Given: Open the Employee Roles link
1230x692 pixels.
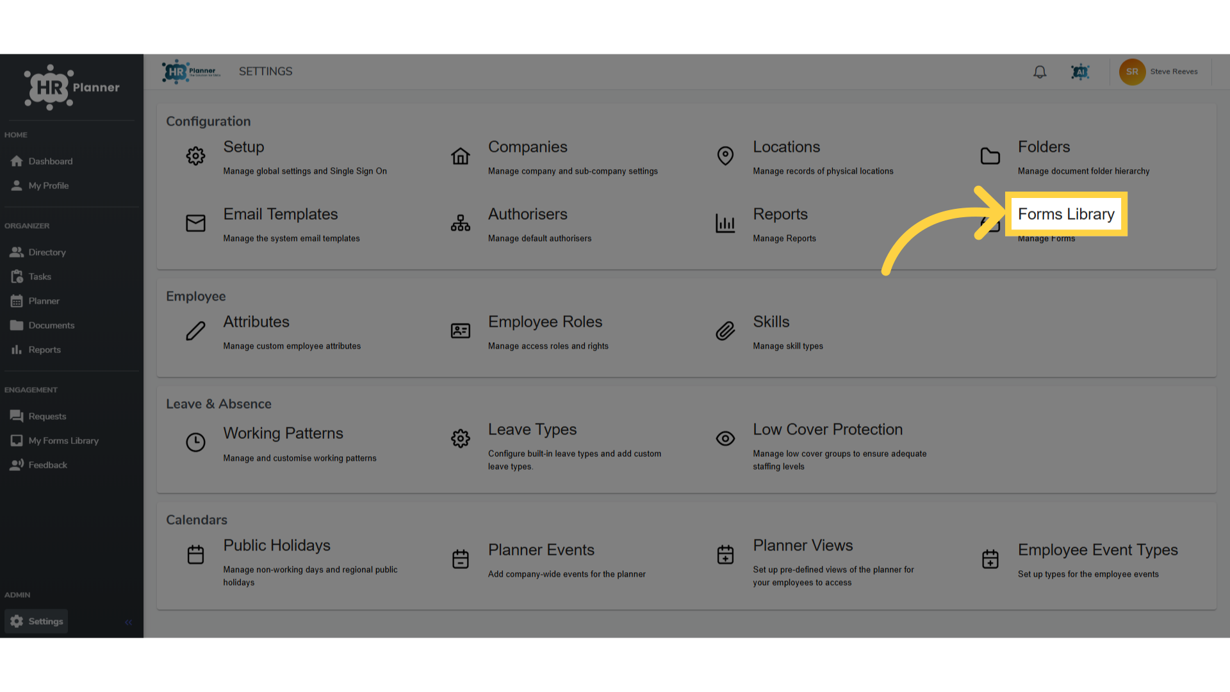Looking at the screenshot, I should pyautogui.click(x=545, y=322).
